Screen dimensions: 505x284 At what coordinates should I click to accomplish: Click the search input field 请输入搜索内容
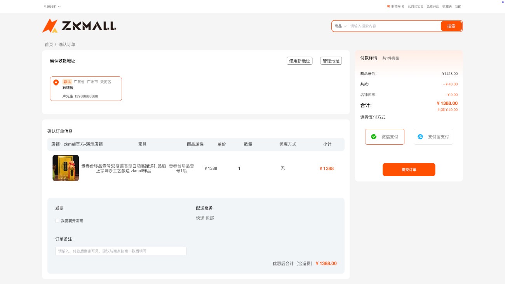(x=394, y=26)
